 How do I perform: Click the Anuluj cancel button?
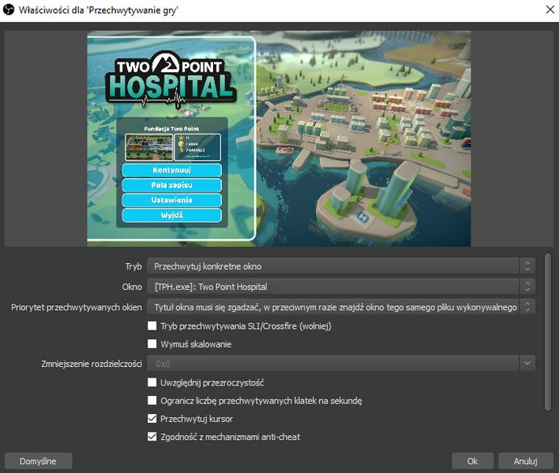click(x=525, y=461)
